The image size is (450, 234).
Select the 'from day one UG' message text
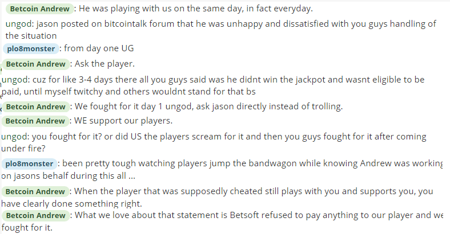[99, 48]
